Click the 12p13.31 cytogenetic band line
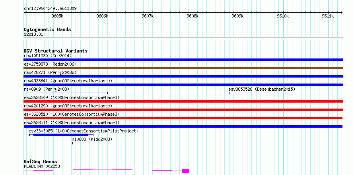Image resolution: width=354 pixels, height=175 pixels. tap(183, 39)
